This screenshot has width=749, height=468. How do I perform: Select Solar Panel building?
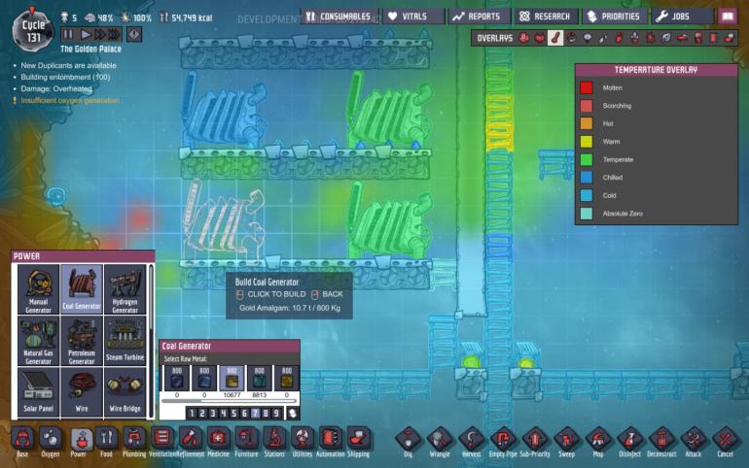click(38, 392)
